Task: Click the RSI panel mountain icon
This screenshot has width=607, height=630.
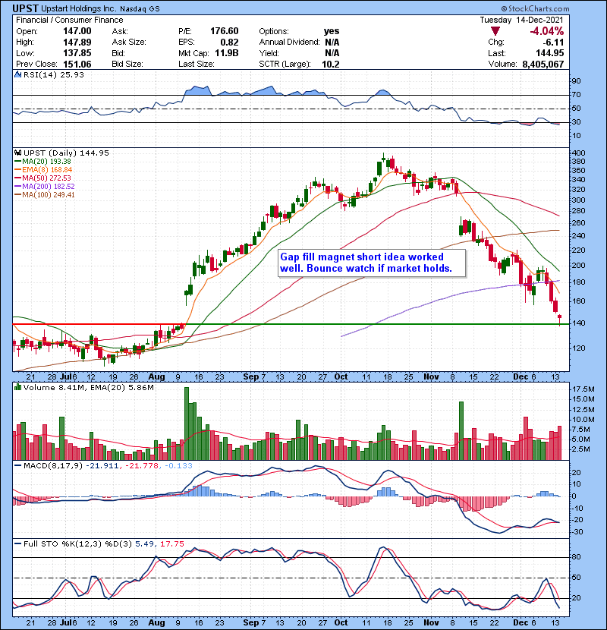Action: click(17, 74)
